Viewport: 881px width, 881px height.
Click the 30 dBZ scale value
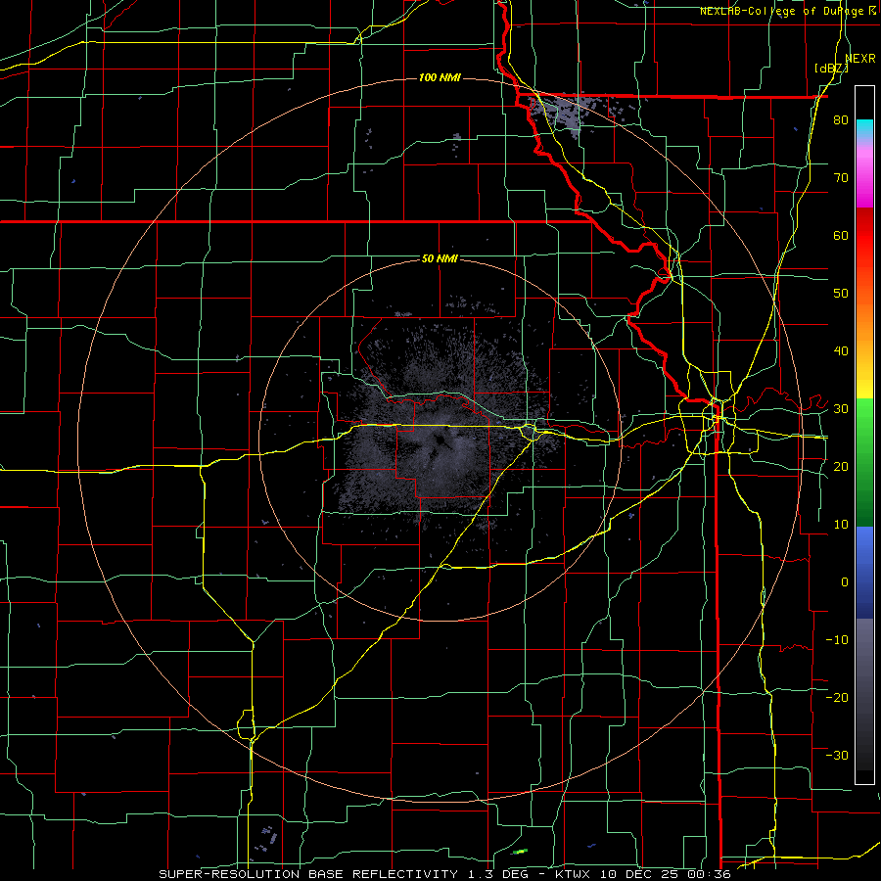coord(841,408)
